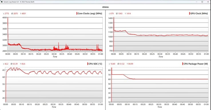Select the GPU Clock [MHz] chart title
Image resolution: width=211 pixels, height=110 pixels.
point(199,13)
